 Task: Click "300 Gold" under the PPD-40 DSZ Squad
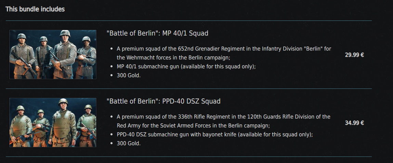(x=129, y=143)
